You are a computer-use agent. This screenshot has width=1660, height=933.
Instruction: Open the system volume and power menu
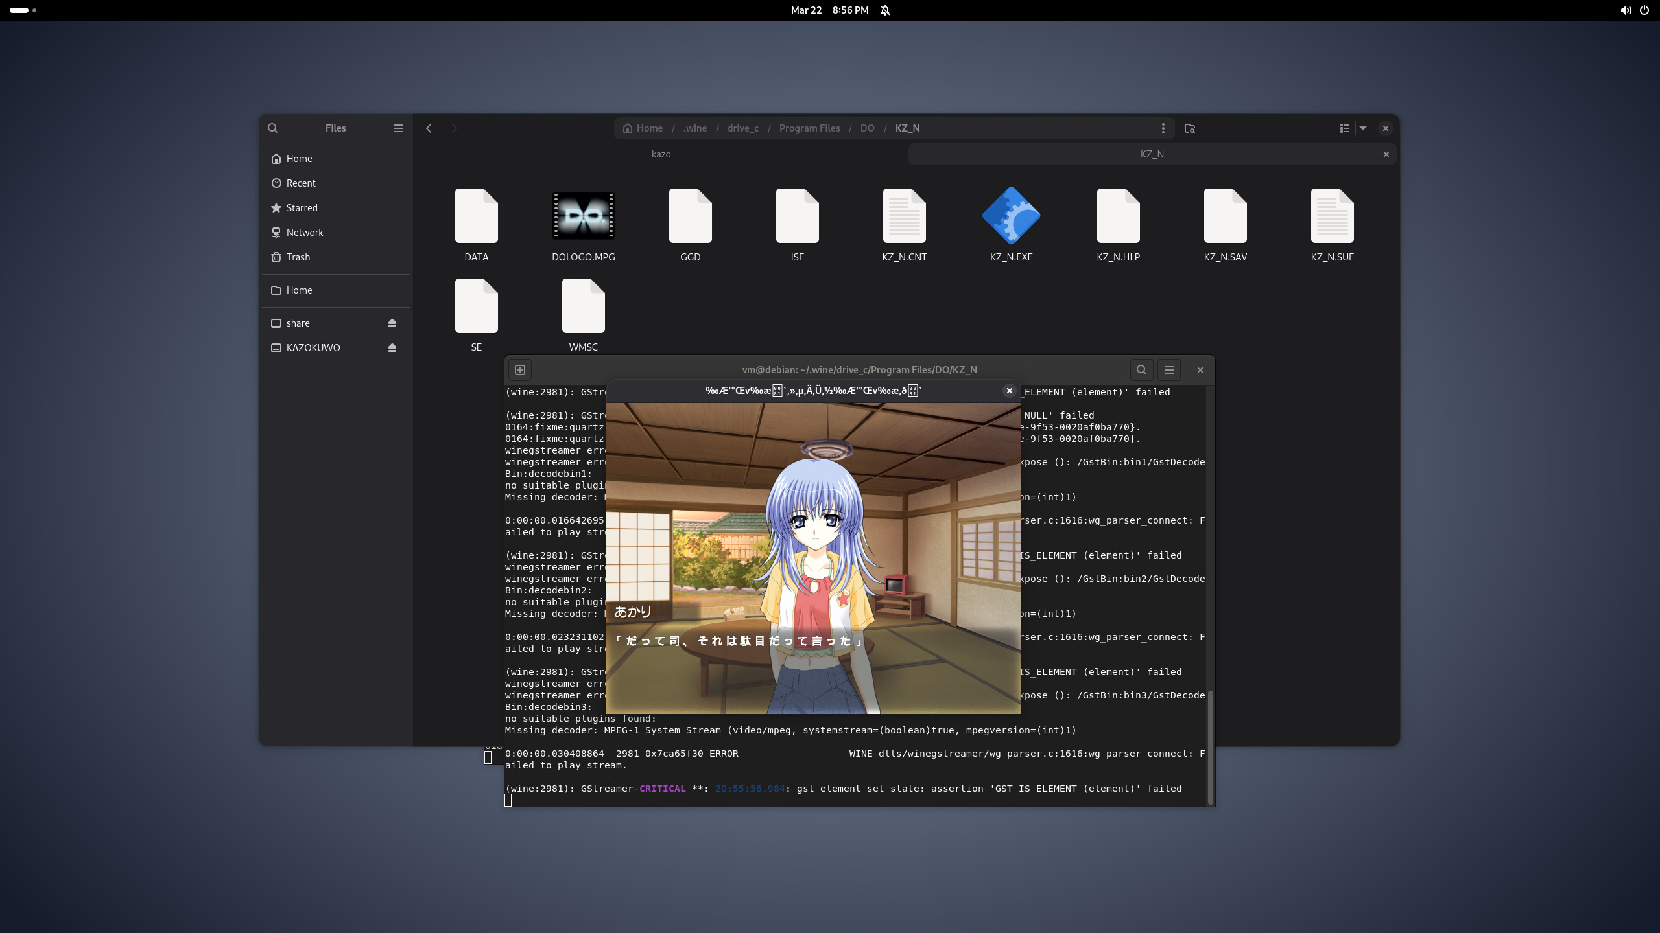point(1635,10)
